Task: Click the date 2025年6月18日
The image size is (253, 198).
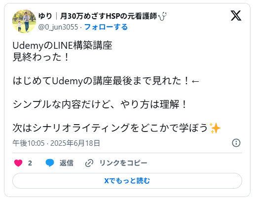Action: pos(75,143)
